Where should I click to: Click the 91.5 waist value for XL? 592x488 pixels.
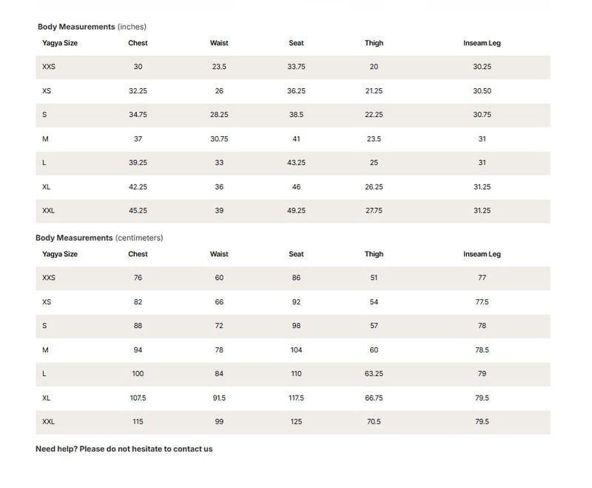(219, 398)
